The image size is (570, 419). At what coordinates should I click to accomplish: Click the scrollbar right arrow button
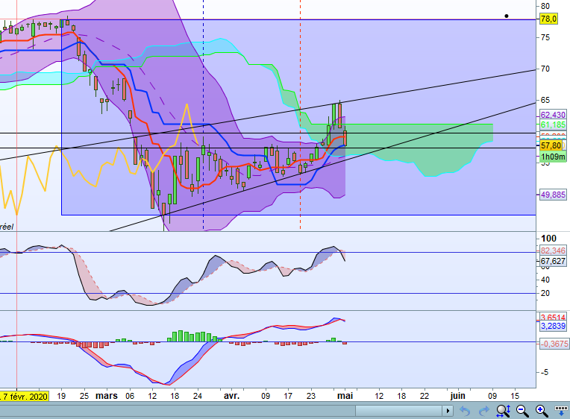click(448, 411)
